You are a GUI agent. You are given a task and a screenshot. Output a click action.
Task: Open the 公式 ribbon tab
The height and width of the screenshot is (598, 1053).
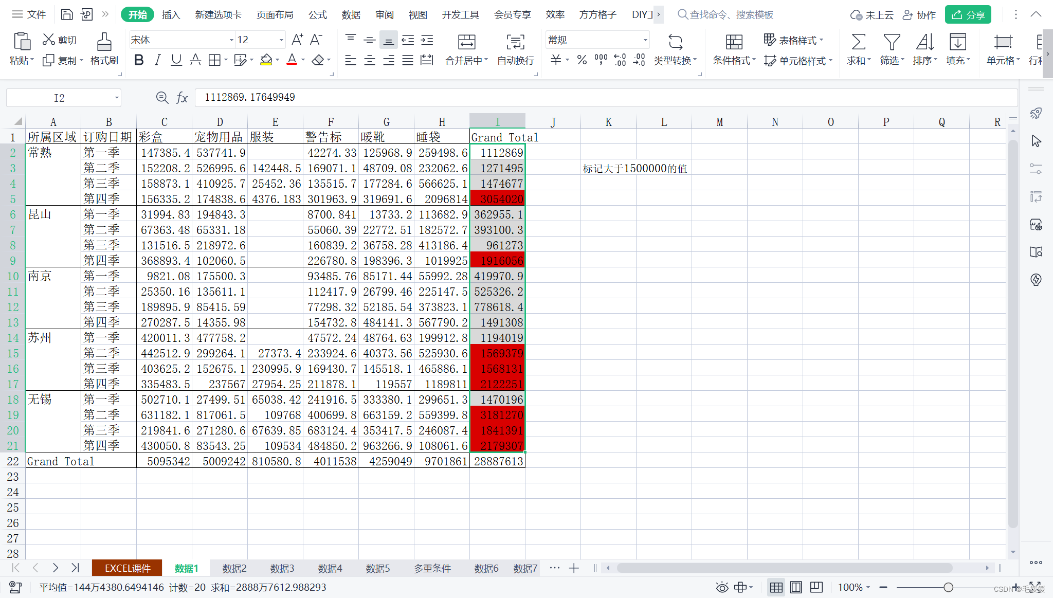pos(317,15)
